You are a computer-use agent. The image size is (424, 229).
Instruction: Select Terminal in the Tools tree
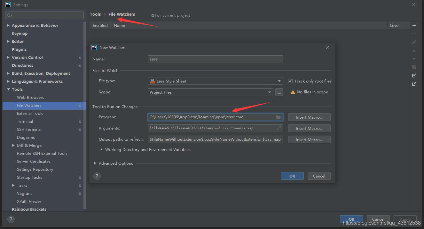(x=25, y=121)
